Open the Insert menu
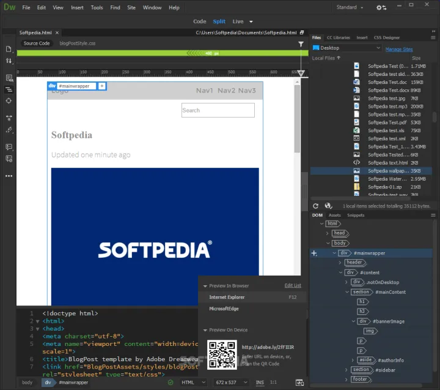Viewport: 440px width, 390px height. coord(77,8)
